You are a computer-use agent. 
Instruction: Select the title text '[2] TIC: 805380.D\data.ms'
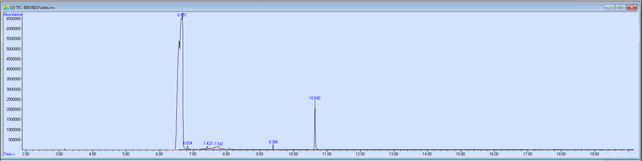(33, 7)
